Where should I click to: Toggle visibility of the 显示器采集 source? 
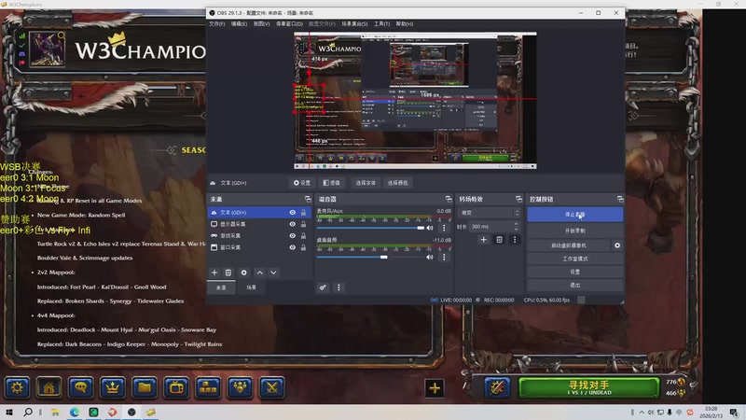293,224
